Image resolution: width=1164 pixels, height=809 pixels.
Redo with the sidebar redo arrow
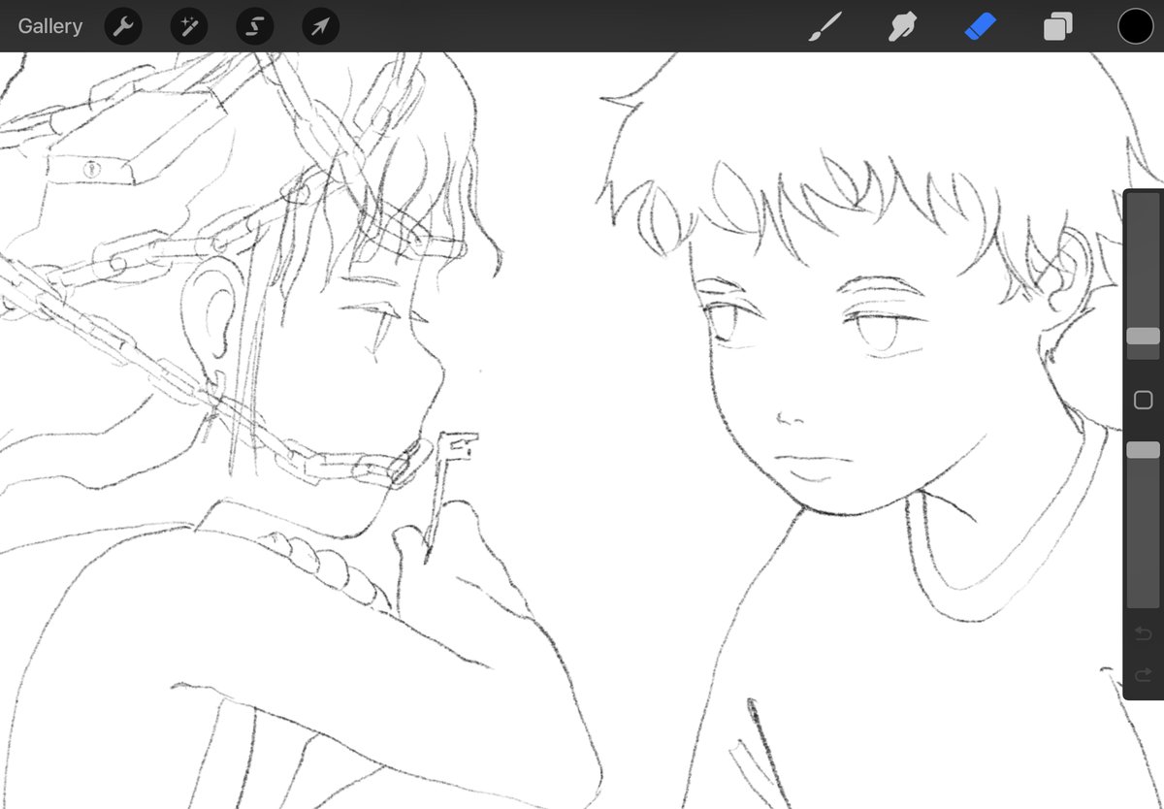(x=1143, y=674)
